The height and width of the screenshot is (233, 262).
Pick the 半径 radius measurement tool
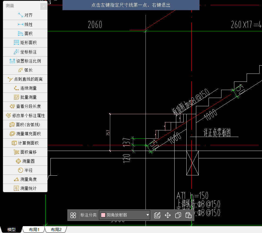tap(25, 170)
